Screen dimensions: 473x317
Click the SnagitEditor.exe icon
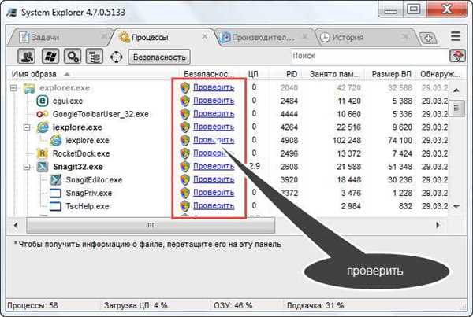point(55,180)
